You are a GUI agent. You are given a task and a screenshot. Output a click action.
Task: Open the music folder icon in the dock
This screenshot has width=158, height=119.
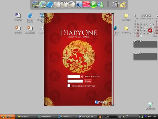tap(64, 4)
